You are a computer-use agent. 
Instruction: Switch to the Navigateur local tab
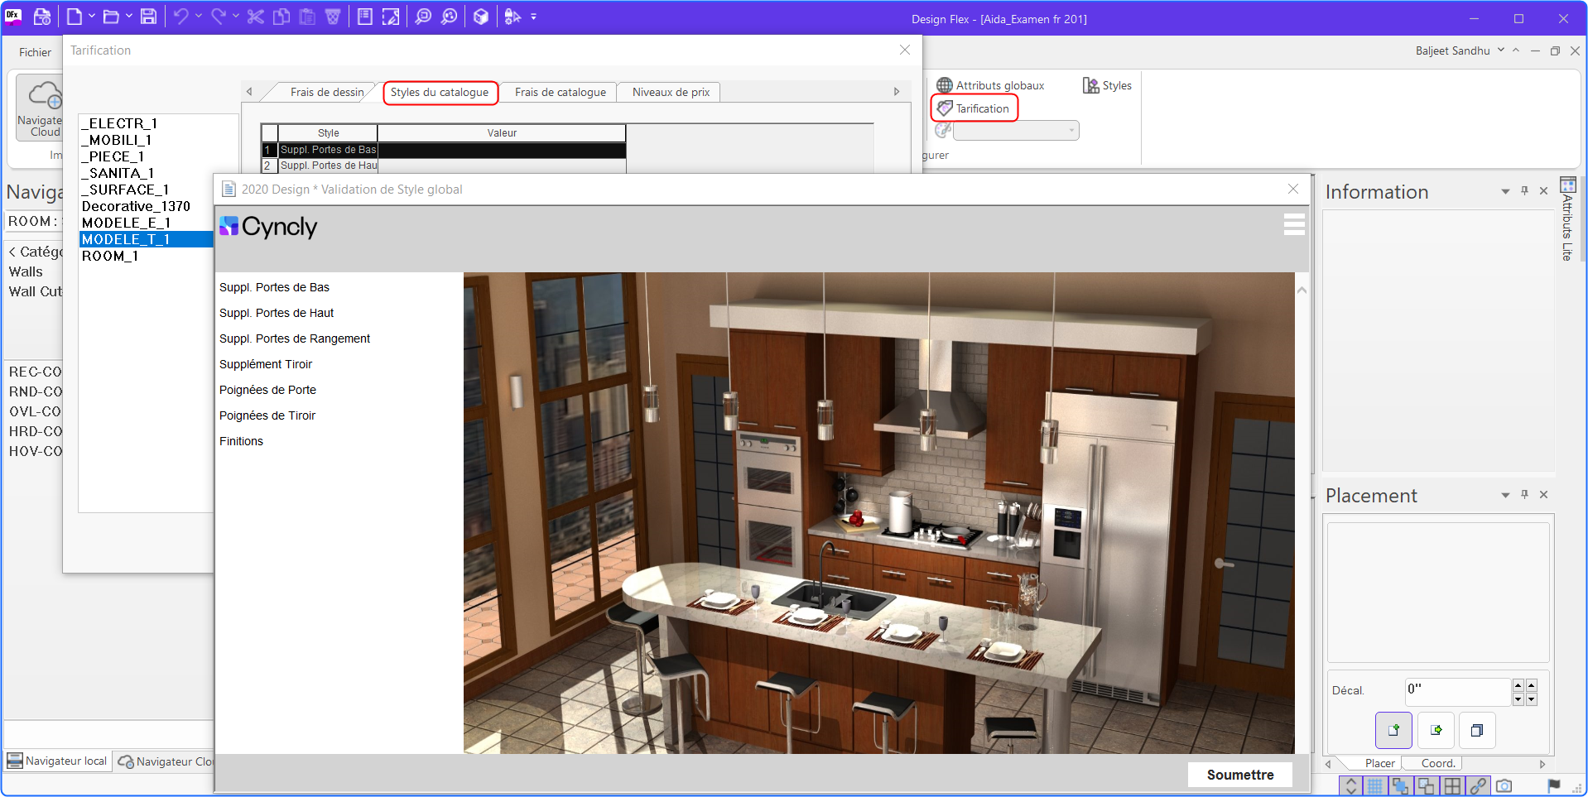[58, 761]
